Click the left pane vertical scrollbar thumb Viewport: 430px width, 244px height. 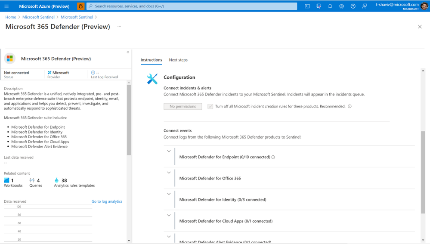coord(129,120)
